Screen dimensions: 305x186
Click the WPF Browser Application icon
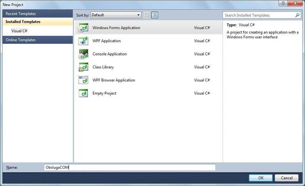point(83,80)
